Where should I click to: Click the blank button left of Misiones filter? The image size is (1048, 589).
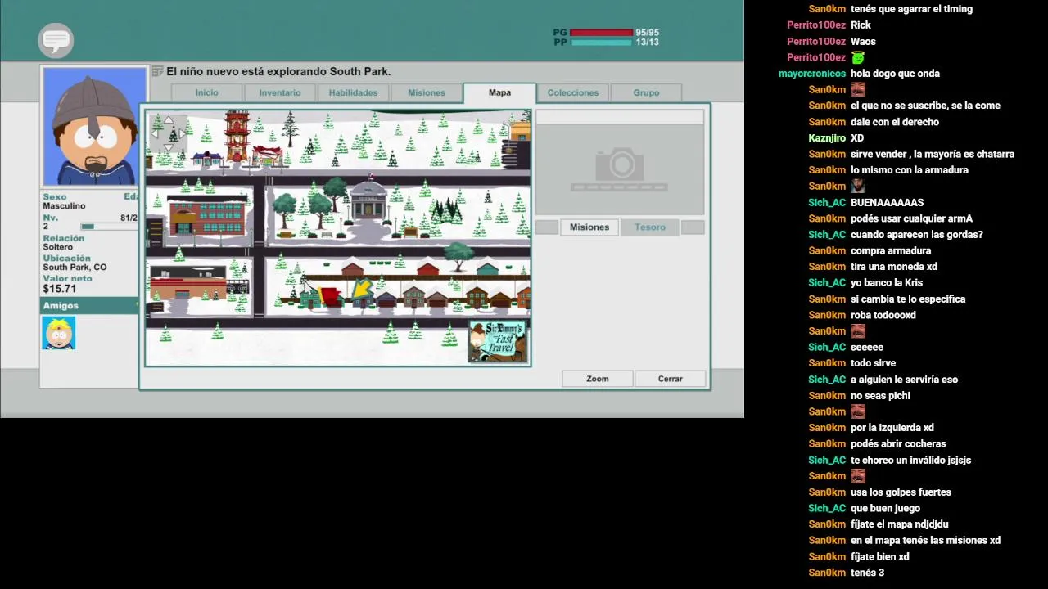(x=547, y=227)
